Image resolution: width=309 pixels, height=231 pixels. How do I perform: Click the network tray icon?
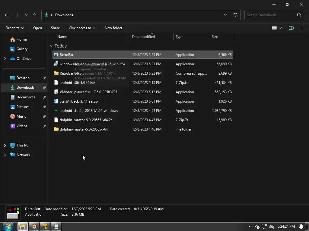point(264,226)
